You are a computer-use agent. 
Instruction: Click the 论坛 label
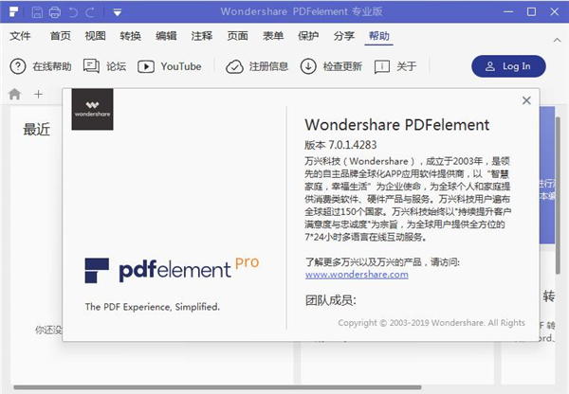coord(116,66)
